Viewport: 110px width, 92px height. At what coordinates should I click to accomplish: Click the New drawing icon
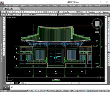click(x=2, y=12)
